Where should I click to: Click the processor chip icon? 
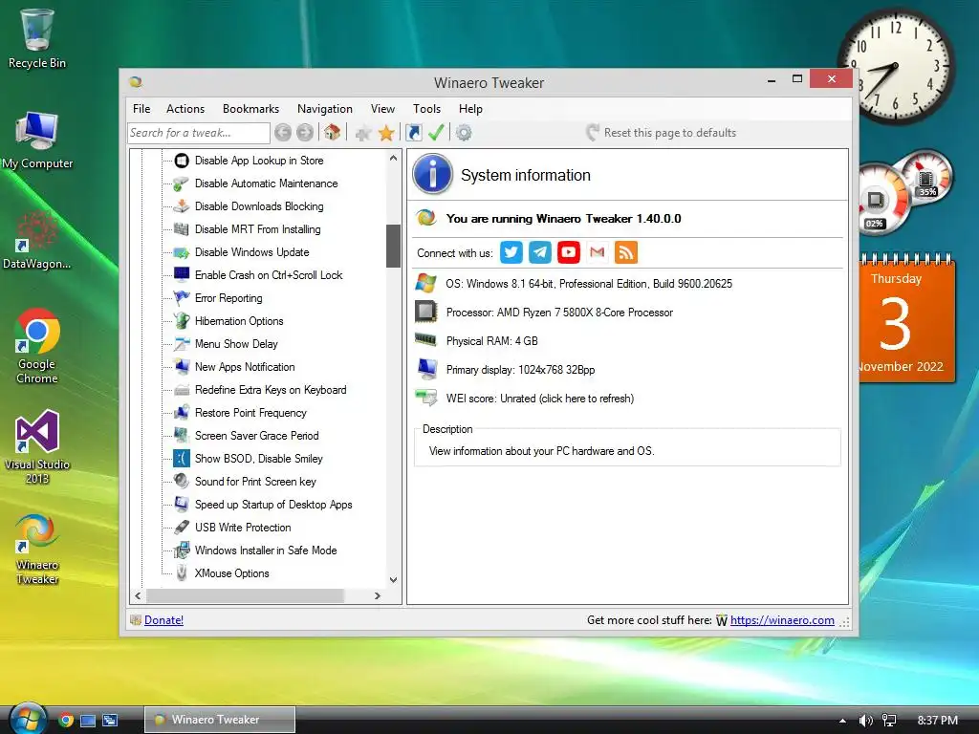pyautogui.click(x=425, y=312)
